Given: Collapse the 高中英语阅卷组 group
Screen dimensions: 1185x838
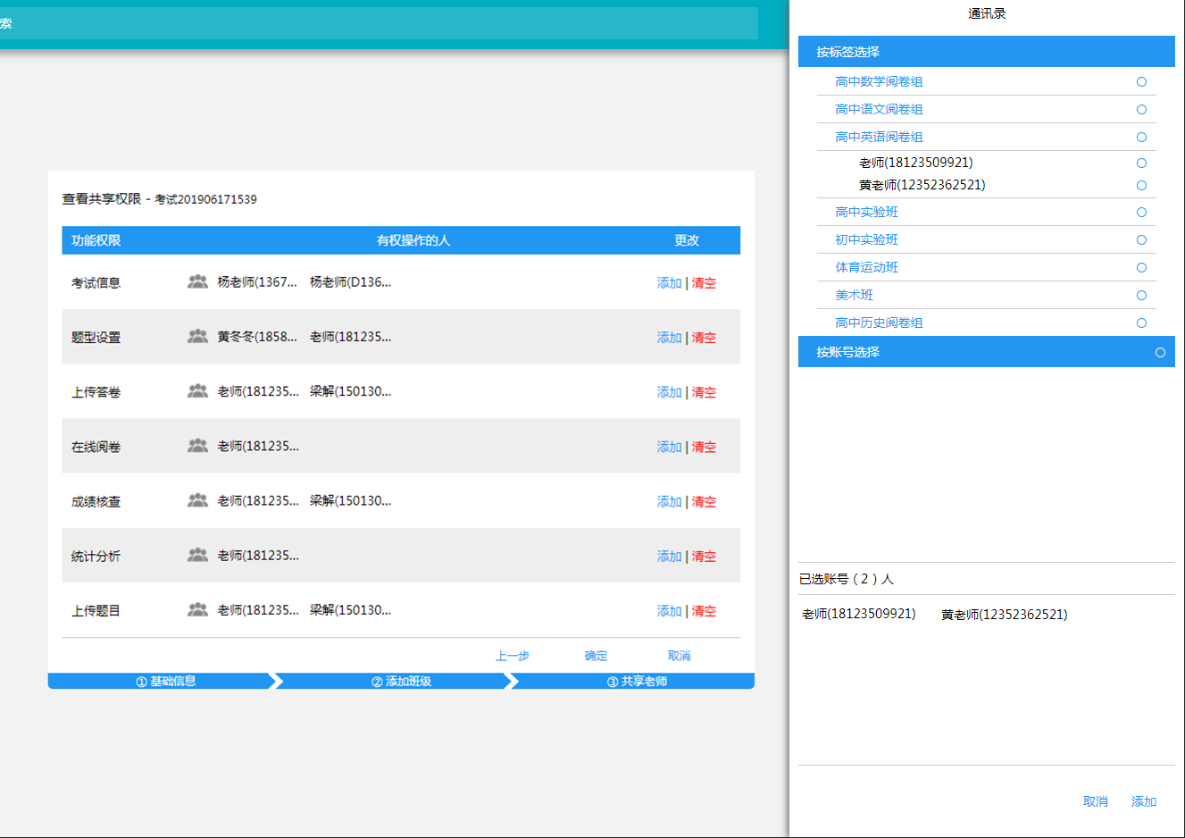Looking at the screenshot, I should coord(879,137).
